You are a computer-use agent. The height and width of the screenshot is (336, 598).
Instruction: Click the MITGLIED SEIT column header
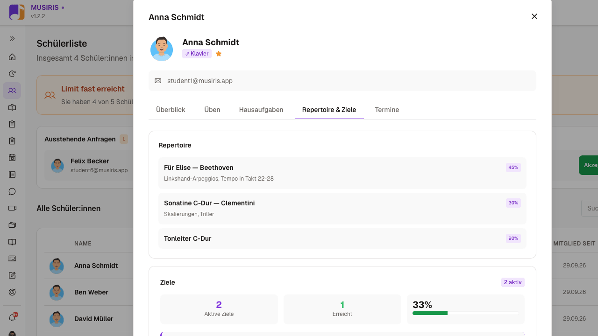574,243
